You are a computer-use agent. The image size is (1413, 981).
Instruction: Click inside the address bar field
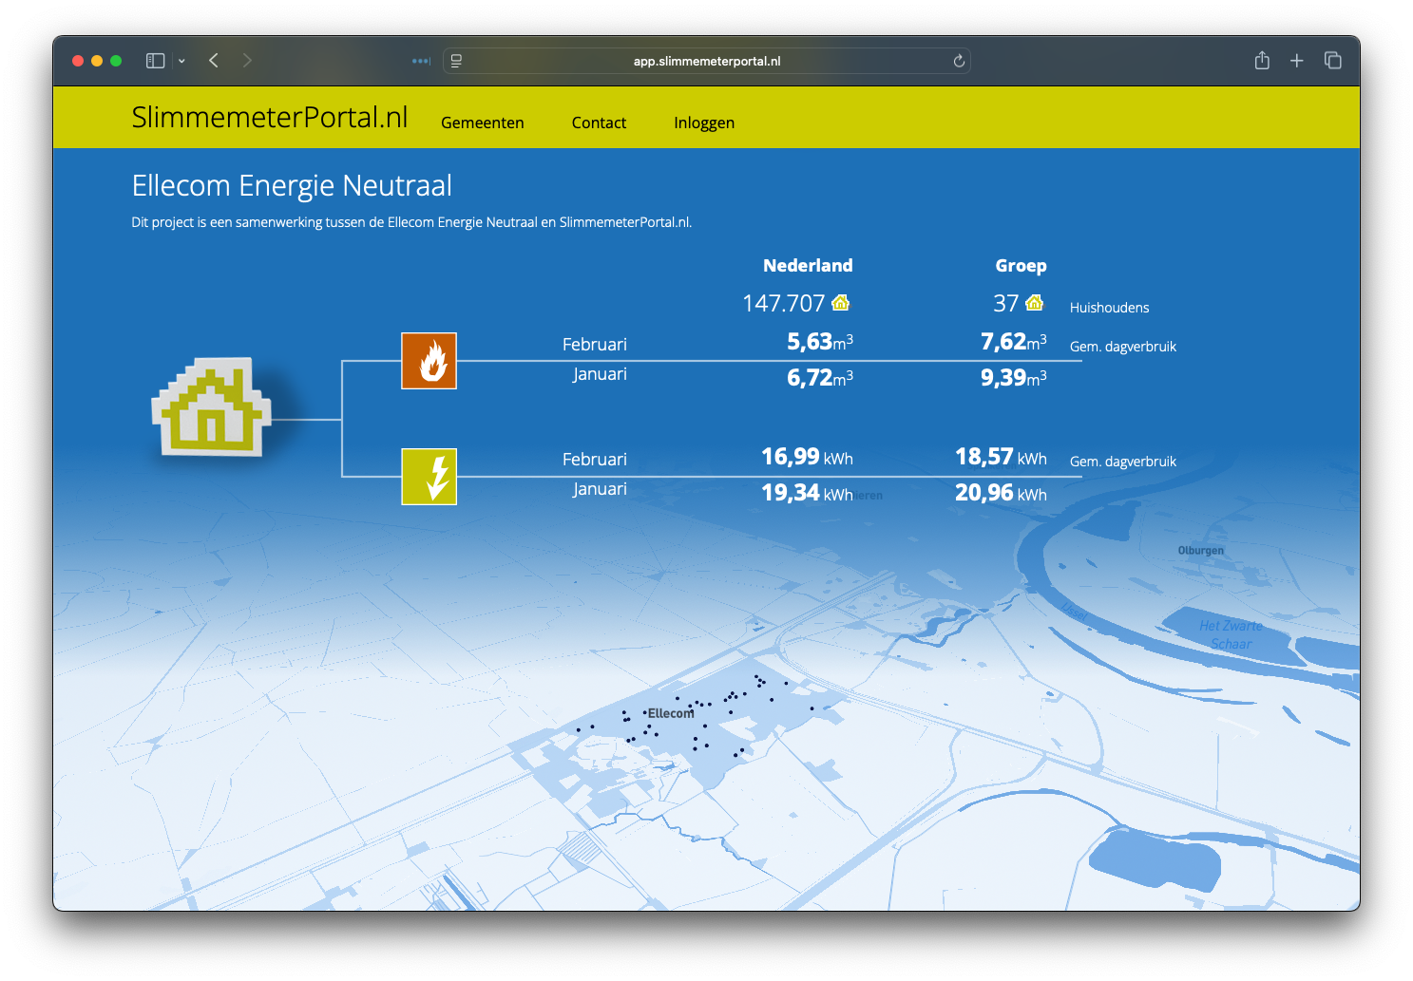[705, 60]
